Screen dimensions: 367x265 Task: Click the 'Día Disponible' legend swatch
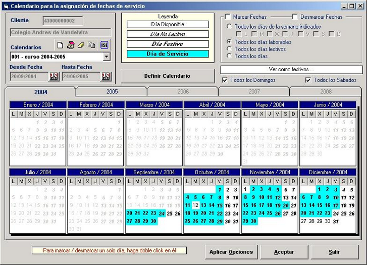[168, 24]
